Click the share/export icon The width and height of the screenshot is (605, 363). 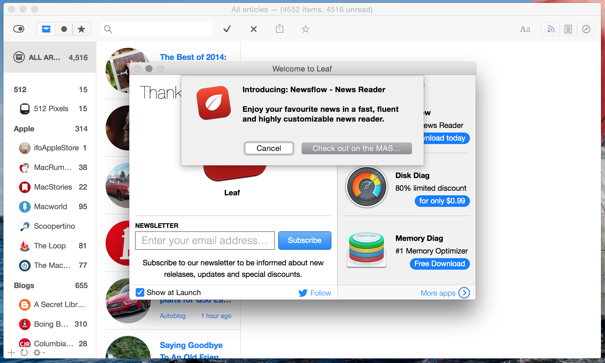coord(280,29)
